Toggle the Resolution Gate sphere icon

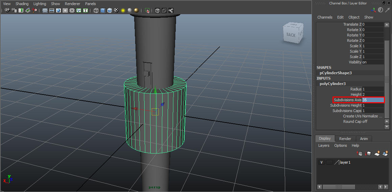pos(58,10)
